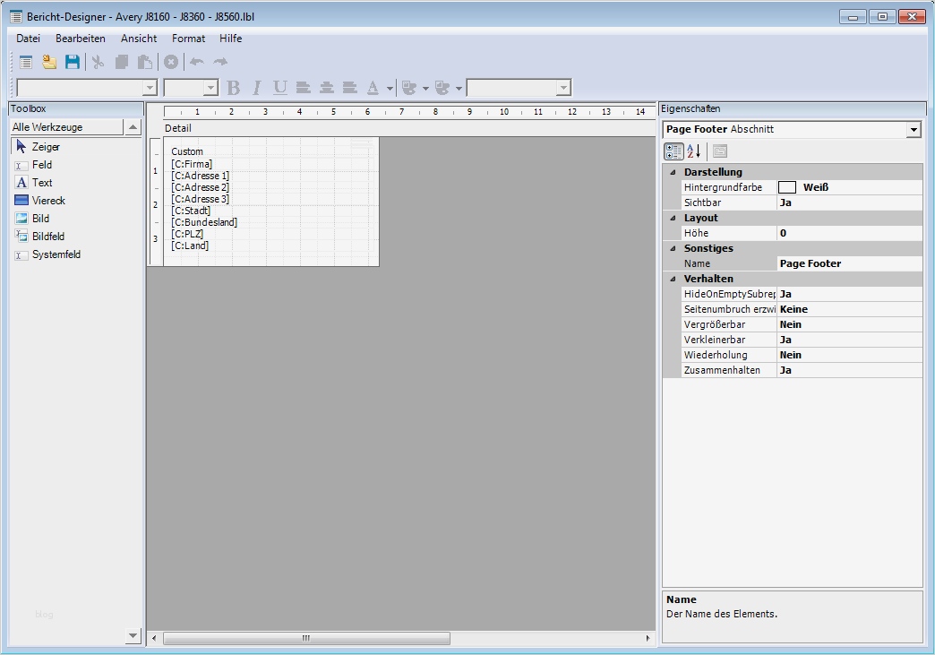Select the [C:Firma] field on label
Viewport: 935px width, 655px height.
192,164
